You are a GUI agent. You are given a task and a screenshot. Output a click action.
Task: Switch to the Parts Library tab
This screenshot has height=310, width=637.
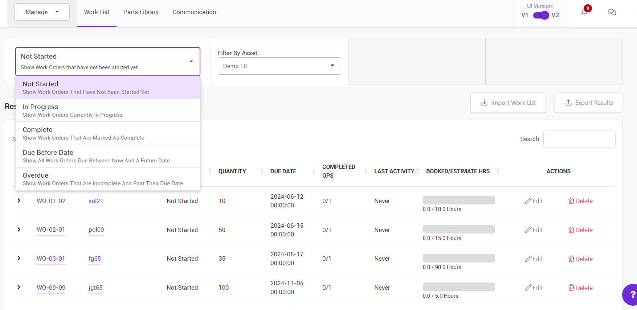pos(141,12)
